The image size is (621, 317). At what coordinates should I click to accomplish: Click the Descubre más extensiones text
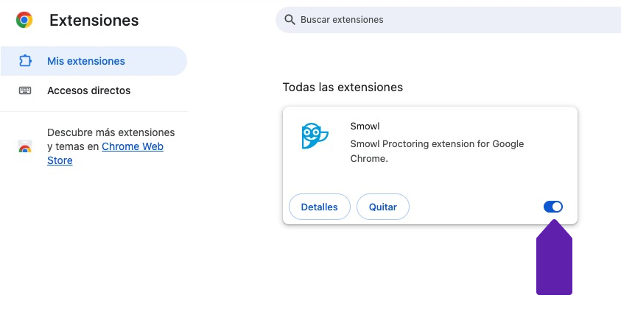pos(110,132)
